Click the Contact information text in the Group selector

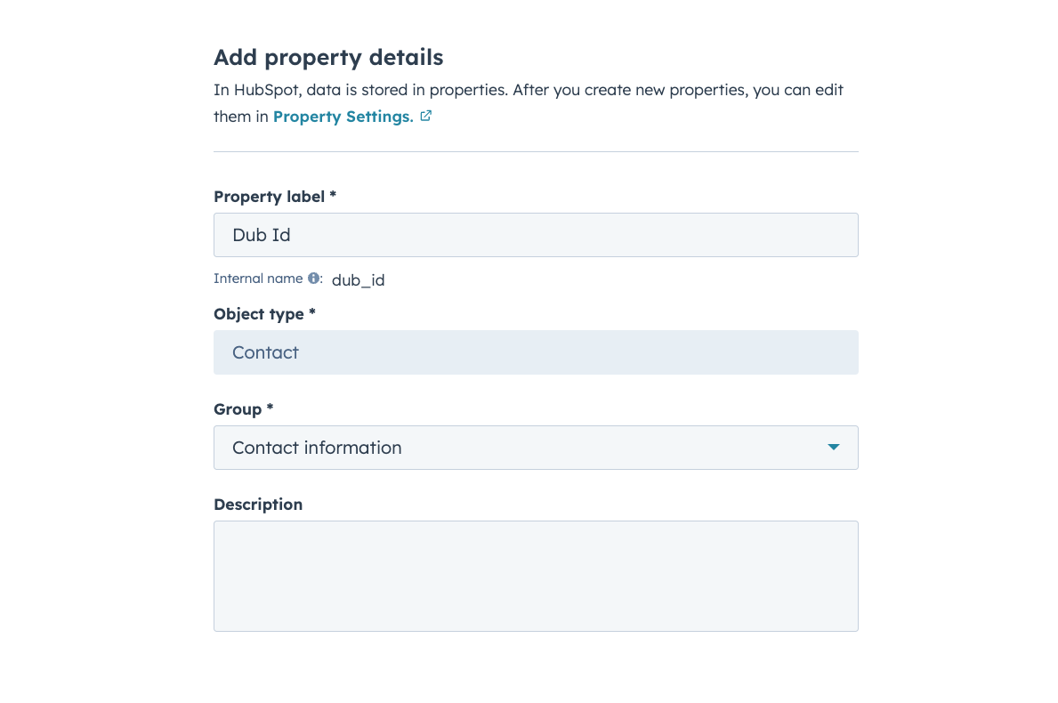pyautogui.click(x=317, y=448)
